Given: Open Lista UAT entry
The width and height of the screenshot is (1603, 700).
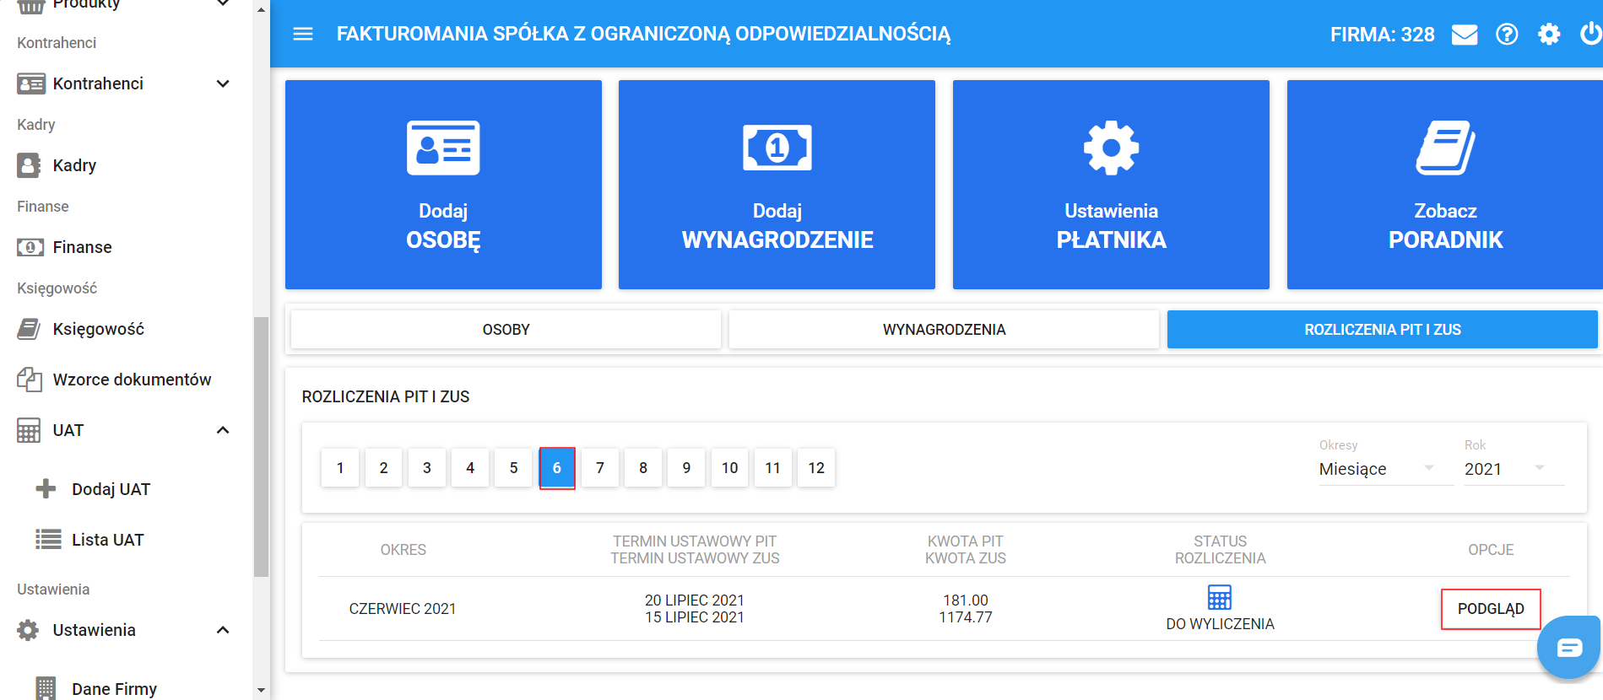Looking at the screenshot, I should coord(107,540).
